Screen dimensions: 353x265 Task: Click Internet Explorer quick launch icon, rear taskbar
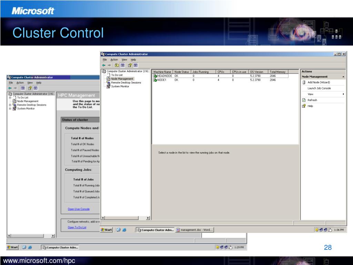(x=30, y=247)
